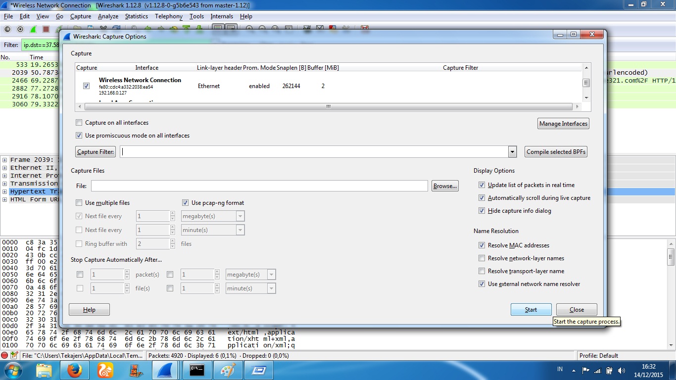Enable Capture on all interfaces
Viewport: 676px width, 380px height.
tap(79, 123)
